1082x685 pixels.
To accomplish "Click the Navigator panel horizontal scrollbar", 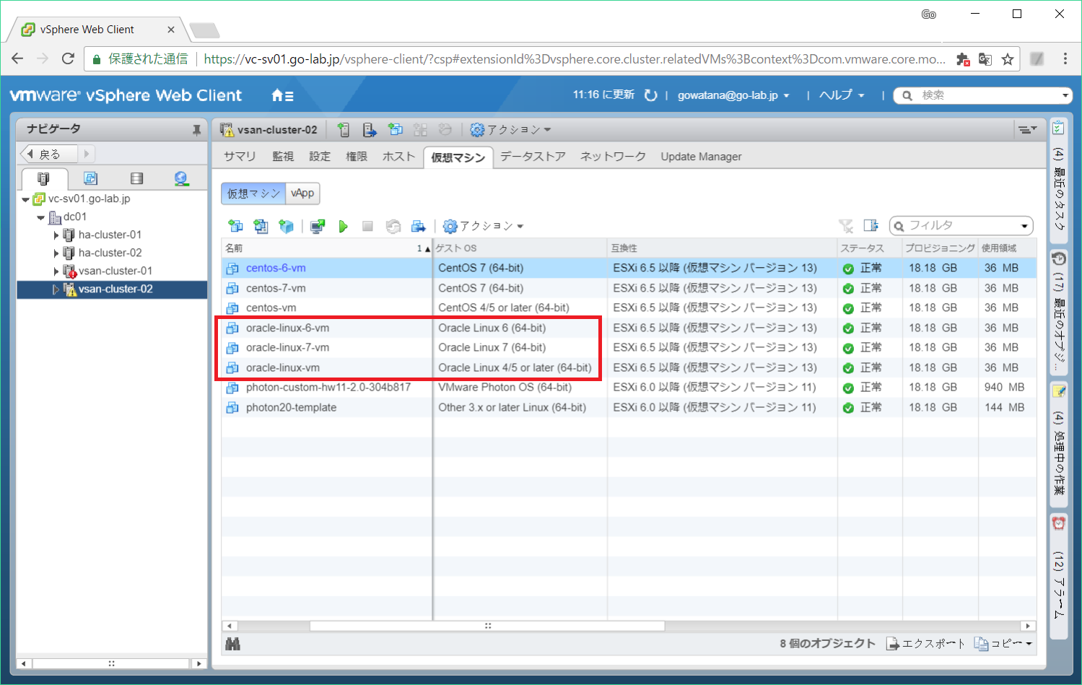I will (x=111, y=663).
